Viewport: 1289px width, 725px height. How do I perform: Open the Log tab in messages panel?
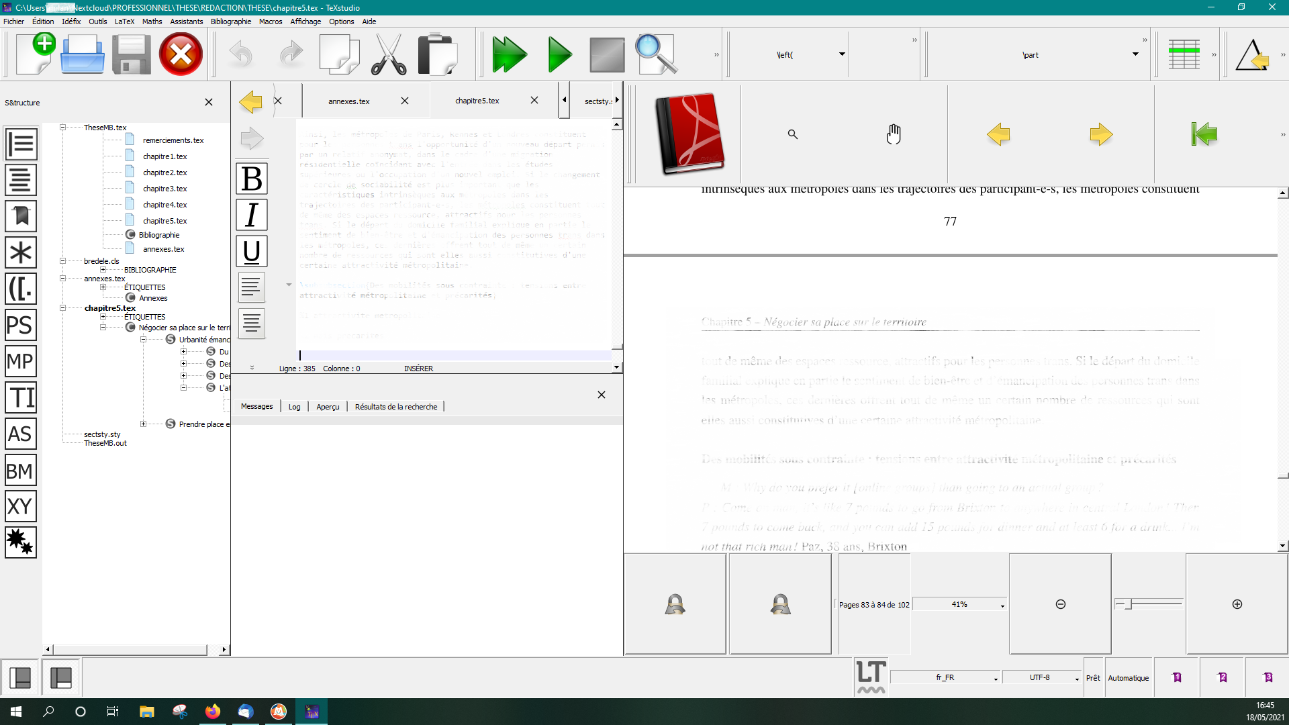[x=294, y=407]
